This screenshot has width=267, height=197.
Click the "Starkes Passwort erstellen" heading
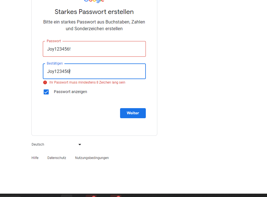pyautogui.click(x=94, y=12)
